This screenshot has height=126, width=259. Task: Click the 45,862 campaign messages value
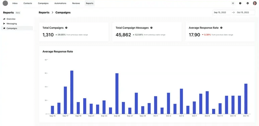(123, 35)
